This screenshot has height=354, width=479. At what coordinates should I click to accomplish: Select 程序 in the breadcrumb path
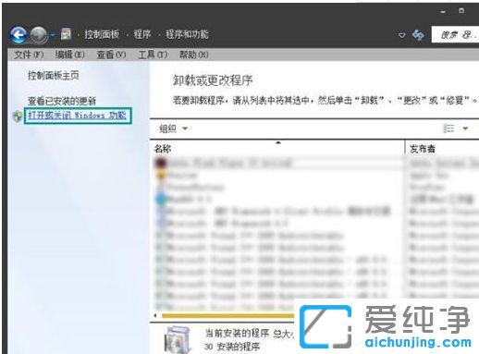tap(142, 34)
